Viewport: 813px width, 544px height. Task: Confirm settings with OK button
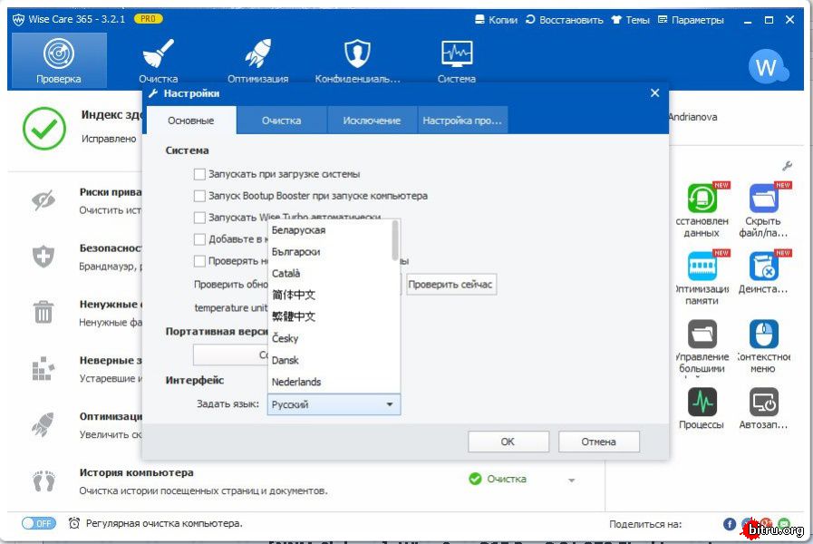click(x=508, y=442)
